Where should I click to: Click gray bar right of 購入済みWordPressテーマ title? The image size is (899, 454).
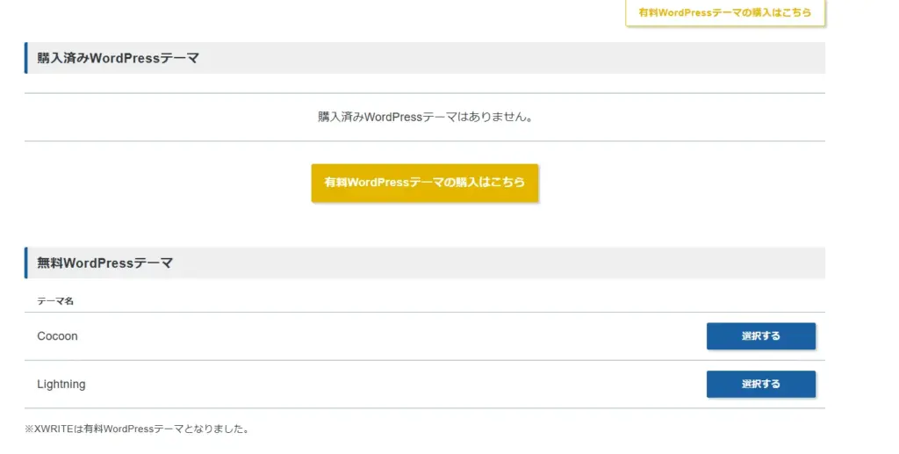point(527,58)
